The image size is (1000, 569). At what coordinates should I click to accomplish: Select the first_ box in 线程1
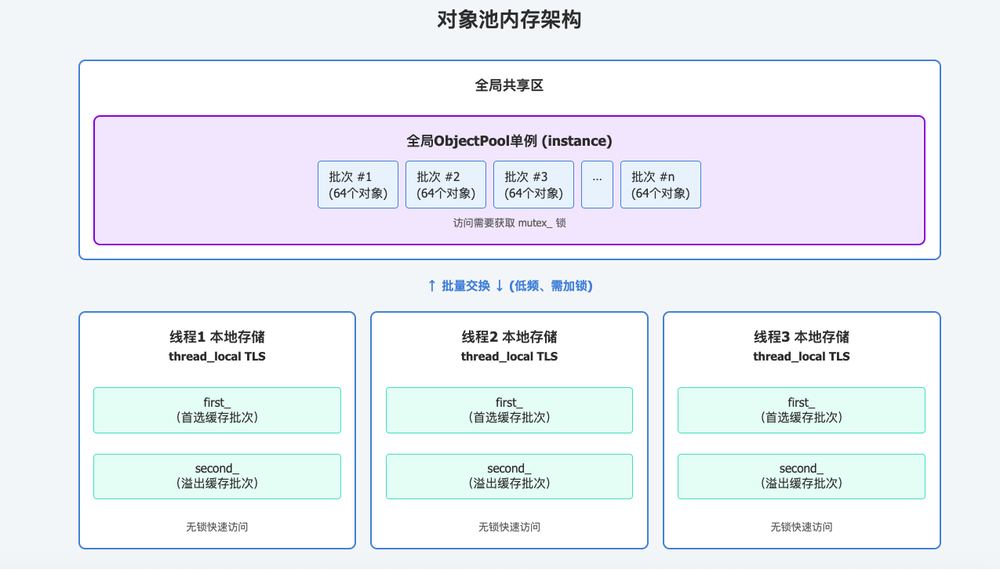click(x=217, y=410)
